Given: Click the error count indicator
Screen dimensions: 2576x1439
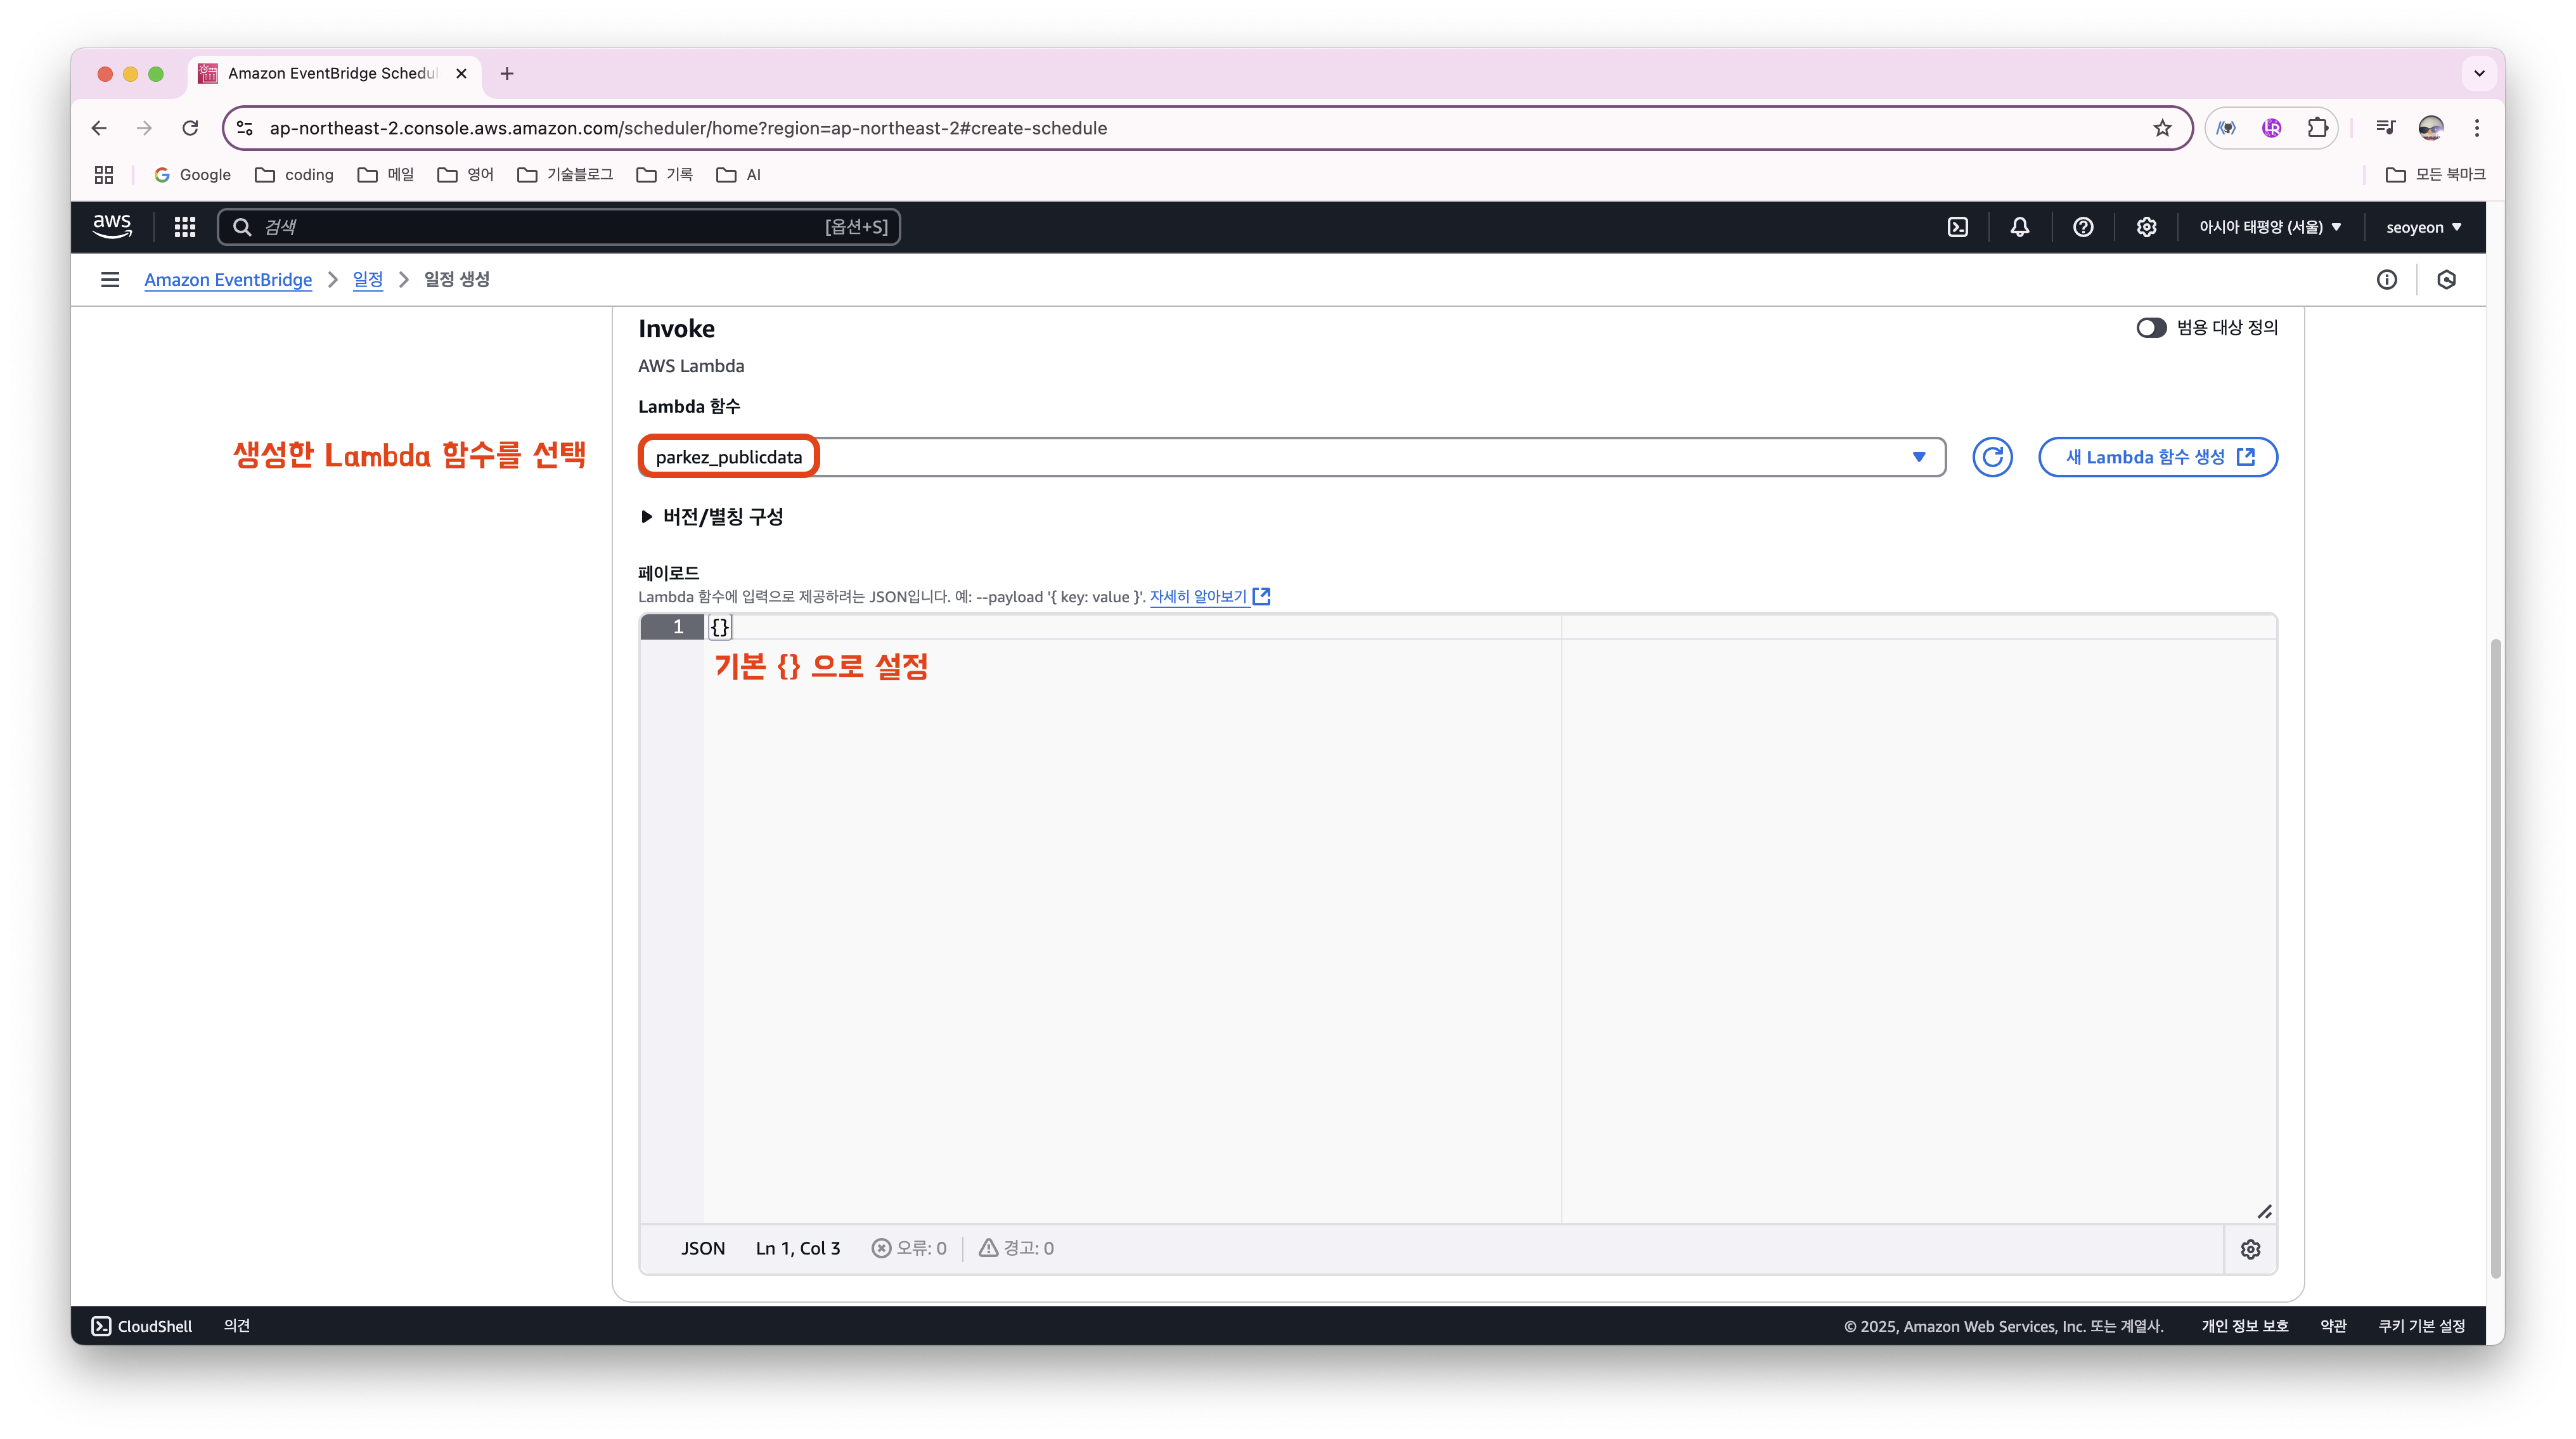Looking at the screenshot, I should pos(908,1248).
